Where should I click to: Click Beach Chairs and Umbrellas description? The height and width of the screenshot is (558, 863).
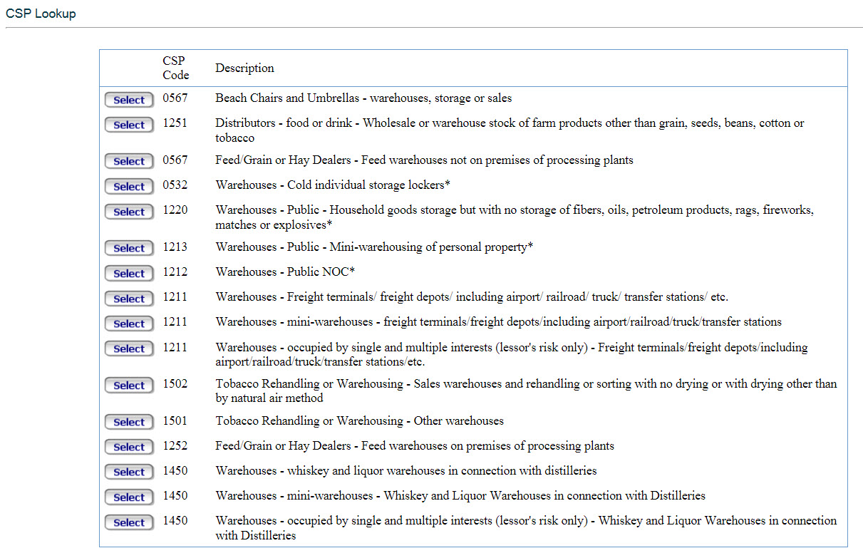(363, 98)
